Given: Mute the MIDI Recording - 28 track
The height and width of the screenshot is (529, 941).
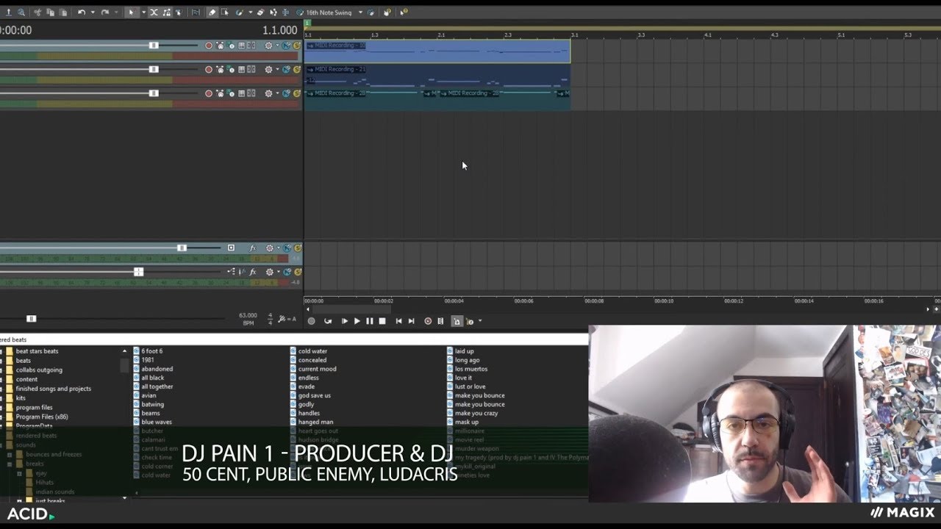Looking at the screenshot, I should point(286,93).
